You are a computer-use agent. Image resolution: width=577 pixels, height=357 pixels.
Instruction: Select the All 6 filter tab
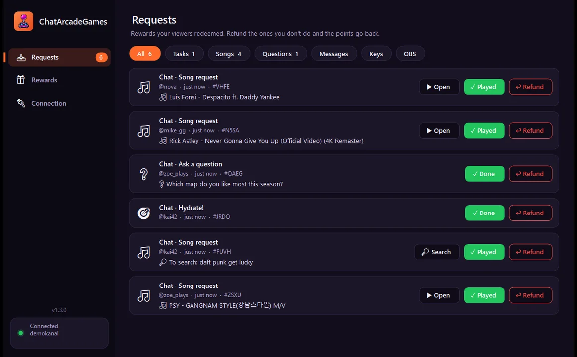click(145, 54)
